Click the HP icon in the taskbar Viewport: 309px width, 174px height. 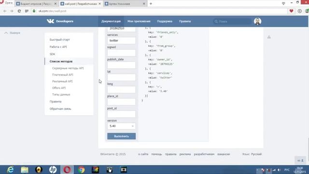tap(53, 170)
